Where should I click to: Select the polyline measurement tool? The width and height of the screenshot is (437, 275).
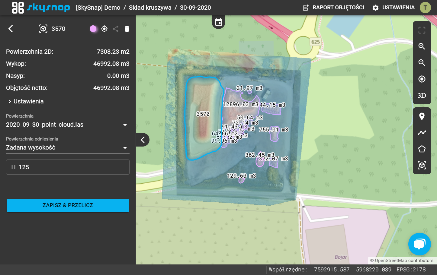422,133
